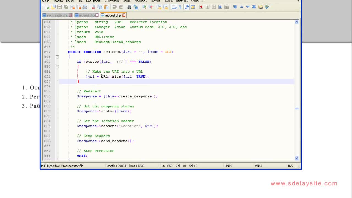
Task: Click line number 847 in margin
Action: click(47, 52)
